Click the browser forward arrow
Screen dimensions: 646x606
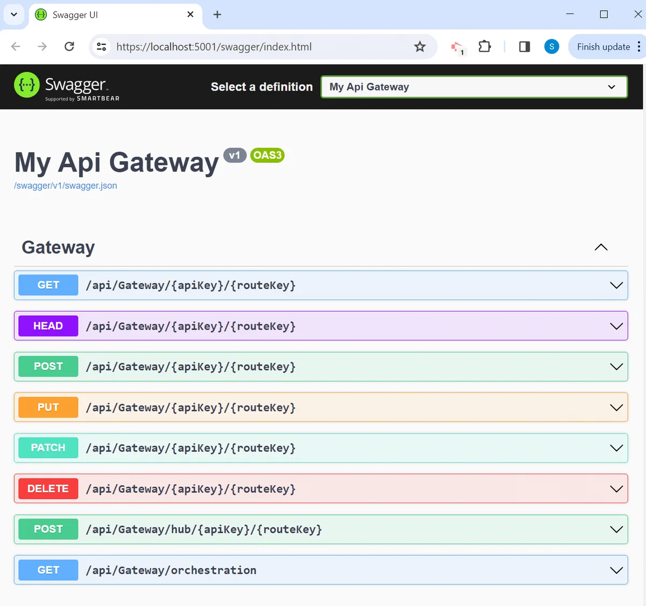(42, 46)
